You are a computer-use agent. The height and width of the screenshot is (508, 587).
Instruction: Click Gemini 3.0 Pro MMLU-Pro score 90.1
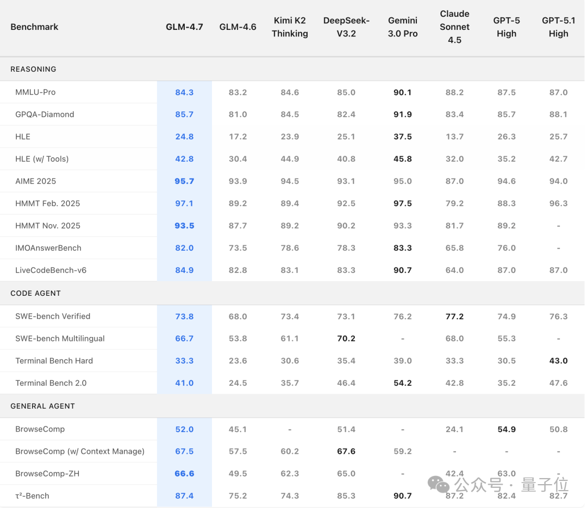(x=402, y=92)
